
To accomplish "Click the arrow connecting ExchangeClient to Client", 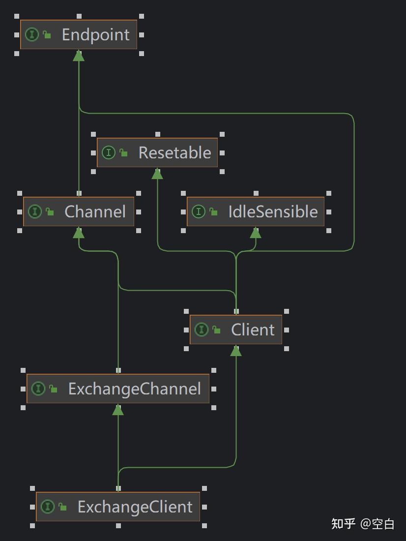I will [236, 350].
